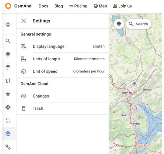Click the OsmAnd Cloud heading
The height and width of the screenshot is (154, 164).
(x=34, y=84)
